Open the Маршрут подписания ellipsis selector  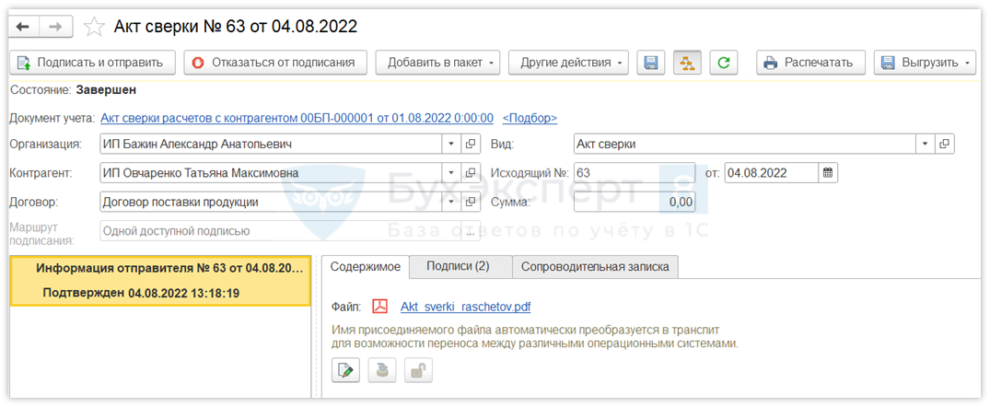click(470, 231)
